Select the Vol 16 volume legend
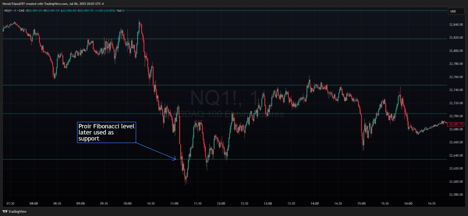This screenshot has height=216, width=468. [x=121, y=11]
